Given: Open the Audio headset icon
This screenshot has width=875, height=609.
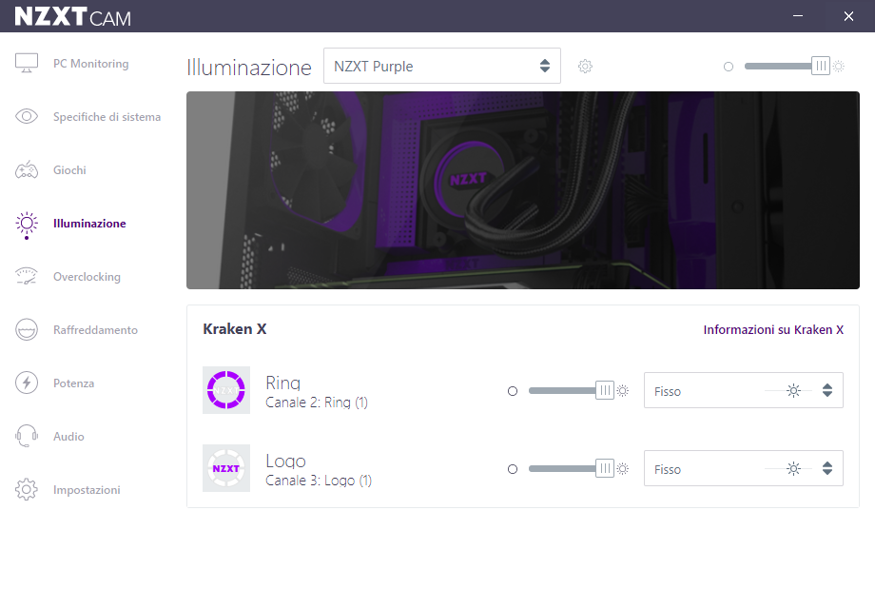Looking at the screenshot, I should point(27,437).
